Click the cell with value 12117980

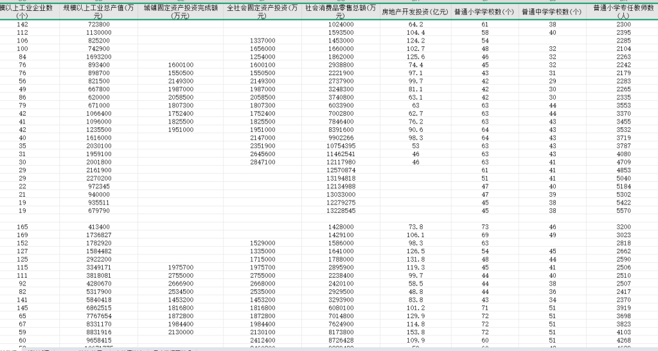[x=341, y=162]
